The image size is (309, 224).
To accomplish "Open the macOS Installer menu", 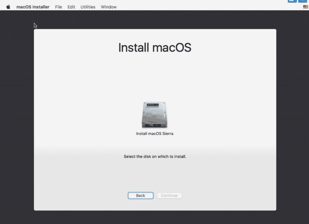I will [33, 7].
